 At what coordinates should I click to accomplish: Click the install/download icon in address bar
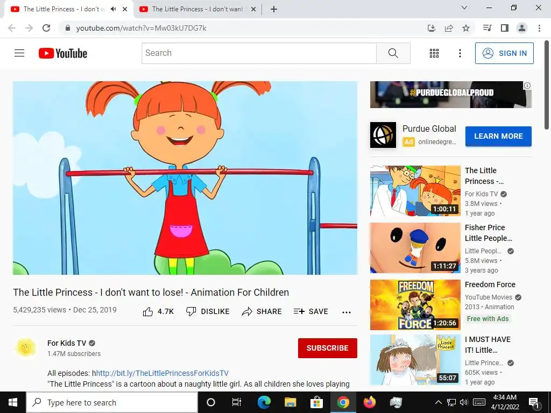coord(432,28)
